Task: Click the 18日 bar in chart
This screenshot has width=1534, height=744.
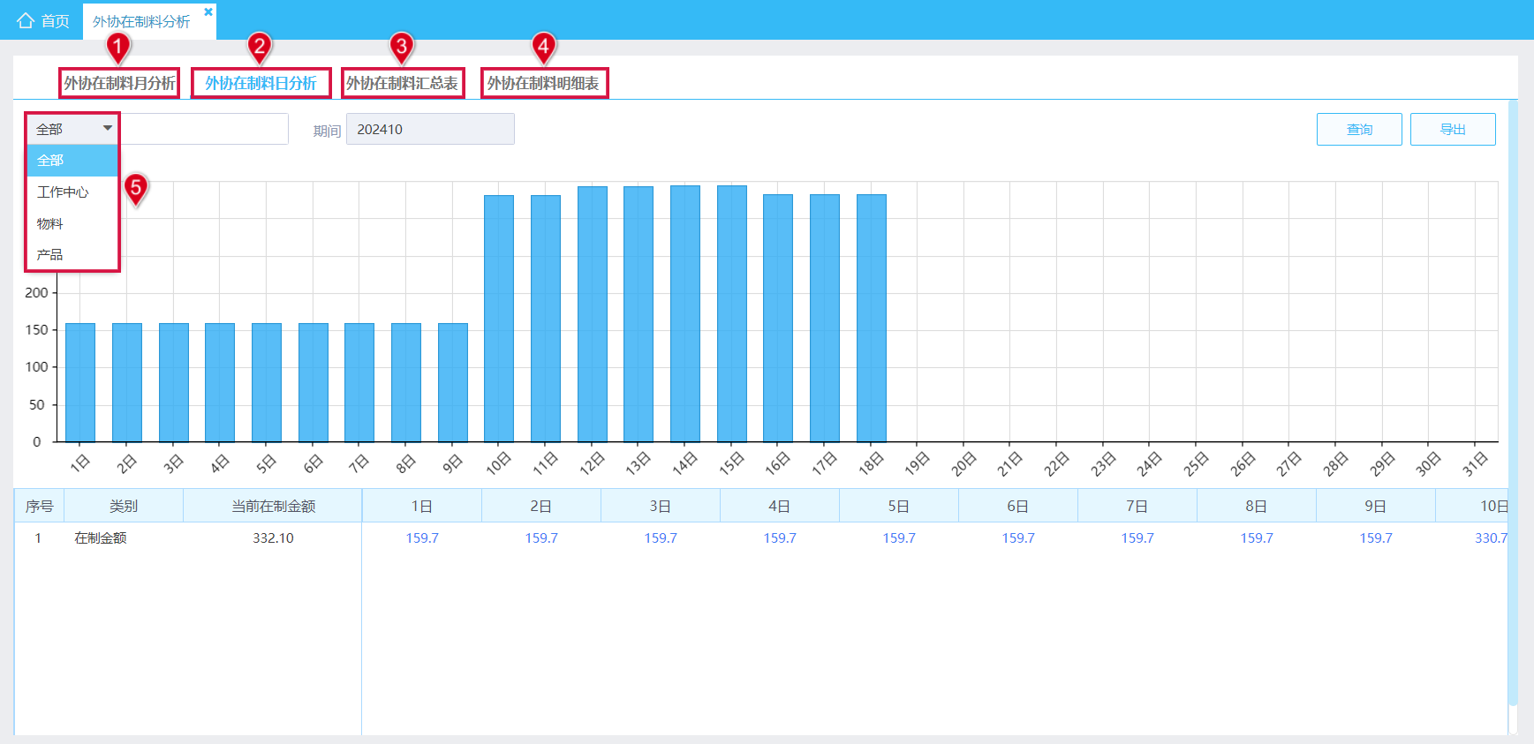Action: pyautogui.click(x=872, y=318)
